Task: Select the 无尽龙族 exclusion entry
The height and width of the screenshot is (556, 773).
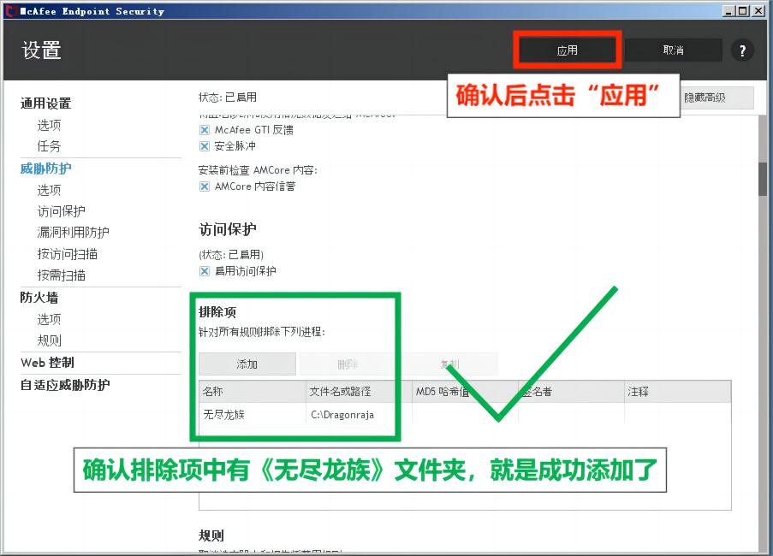Action: click(223, 415)
